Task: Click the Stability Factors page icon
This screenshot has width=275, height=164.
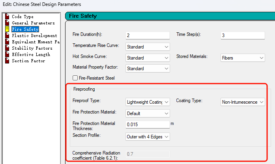Action: point(7,48)
